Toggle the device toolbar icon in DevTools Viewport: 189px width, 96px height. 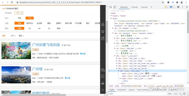(115, 7)
